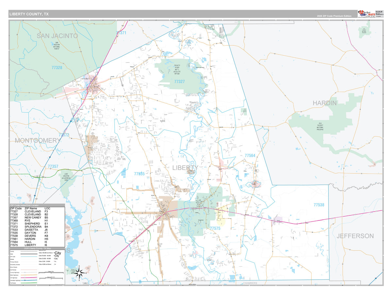Click the compass rose north arrow
This screenshot has width=392, height=296.
[x=79, y=269]
